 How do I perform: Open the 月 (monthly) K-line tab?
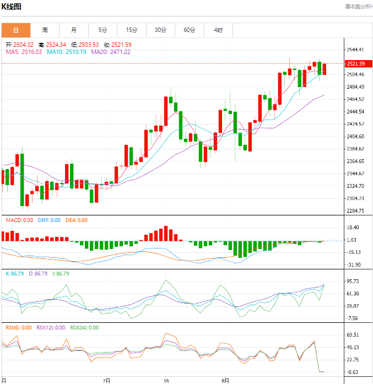click(74, 30)
